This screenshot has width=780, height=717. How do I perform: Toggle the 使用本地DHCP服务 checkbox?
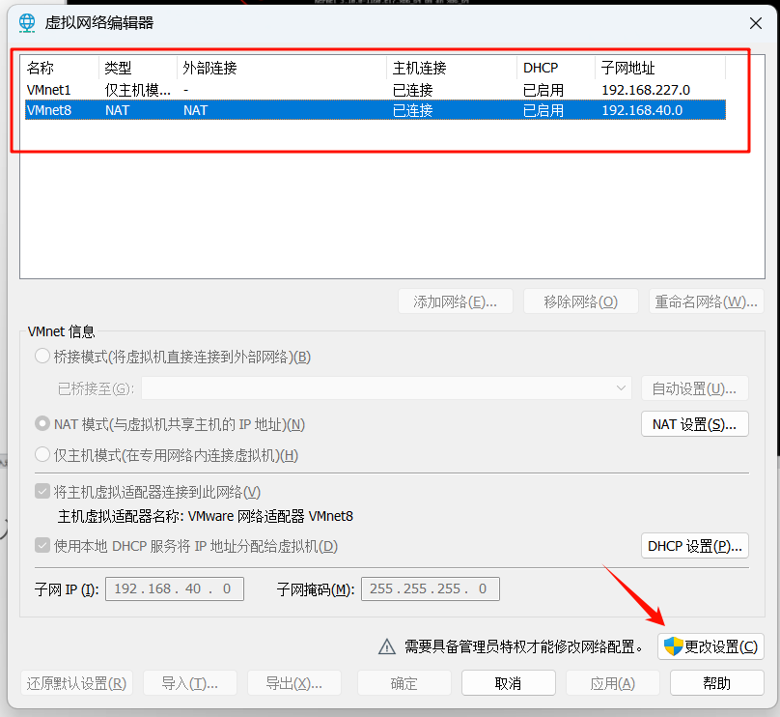coord(42,545)
